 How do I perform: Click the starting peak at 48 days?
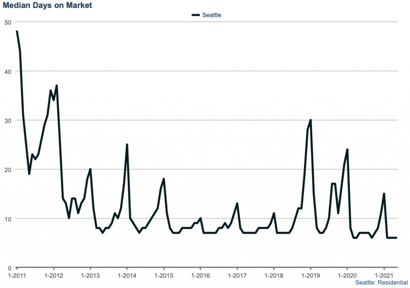click(17, 32)
